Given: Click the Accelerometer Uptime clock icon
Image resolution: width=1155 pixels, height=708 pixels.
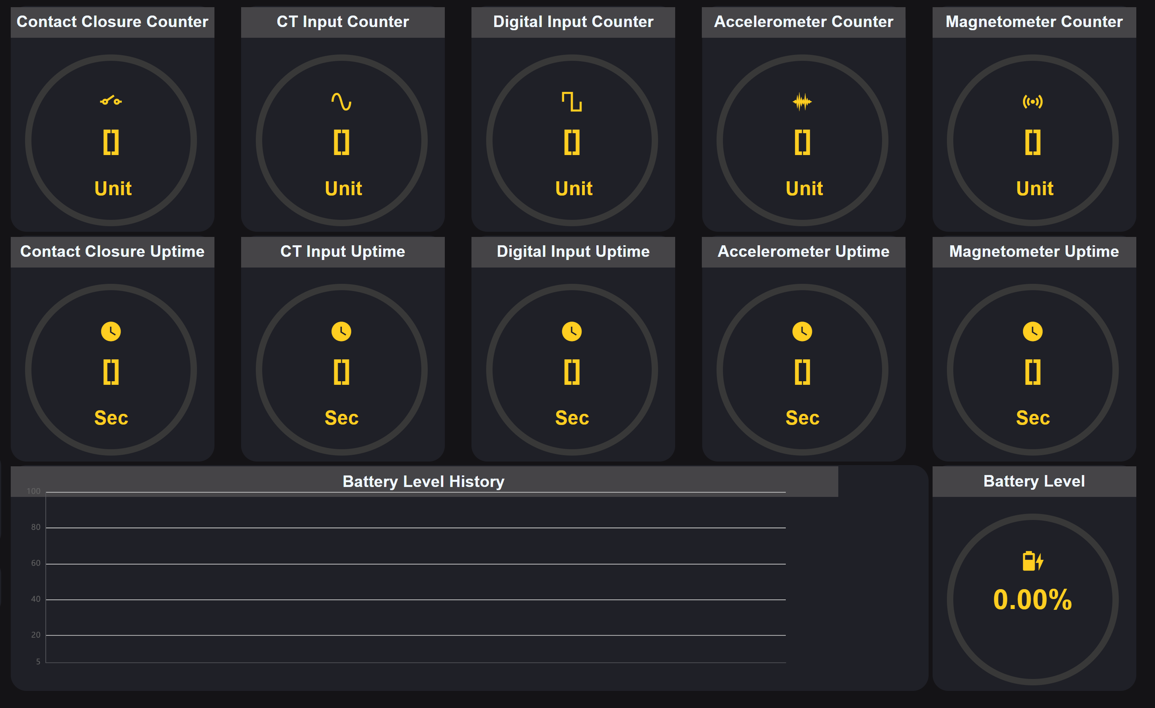Looking at the screenshot, I should pyautogui.click(x=802, y=332).
